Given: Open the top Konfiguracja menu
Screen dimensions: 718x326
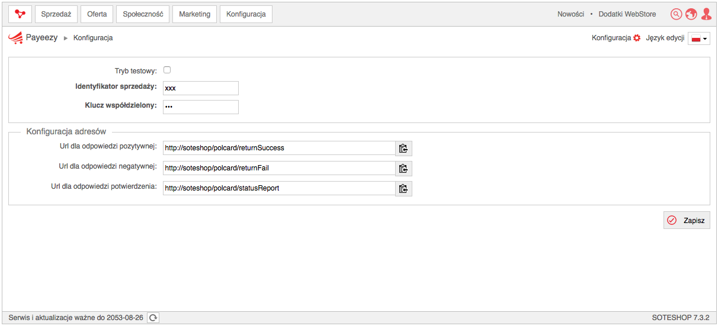Looking at the screenshot, I should coord(246,14).
